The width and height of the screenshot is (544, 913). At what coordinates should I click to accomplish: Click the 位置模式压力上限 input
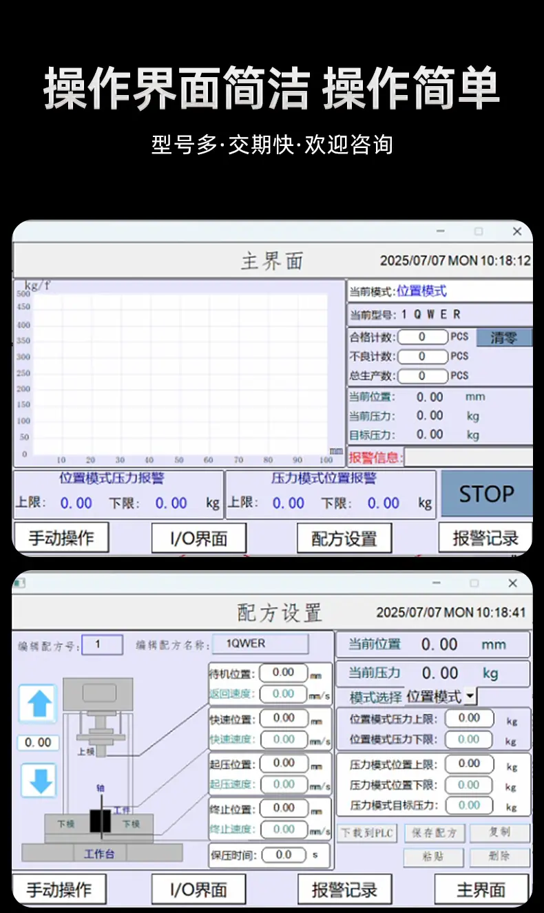click(470, 718)
